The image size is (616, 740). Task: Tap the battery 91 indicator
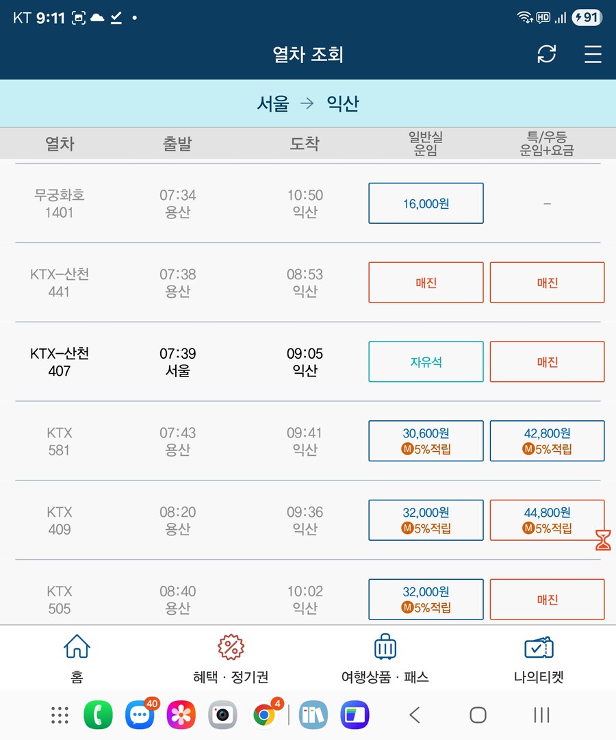(x=587, y=18)
